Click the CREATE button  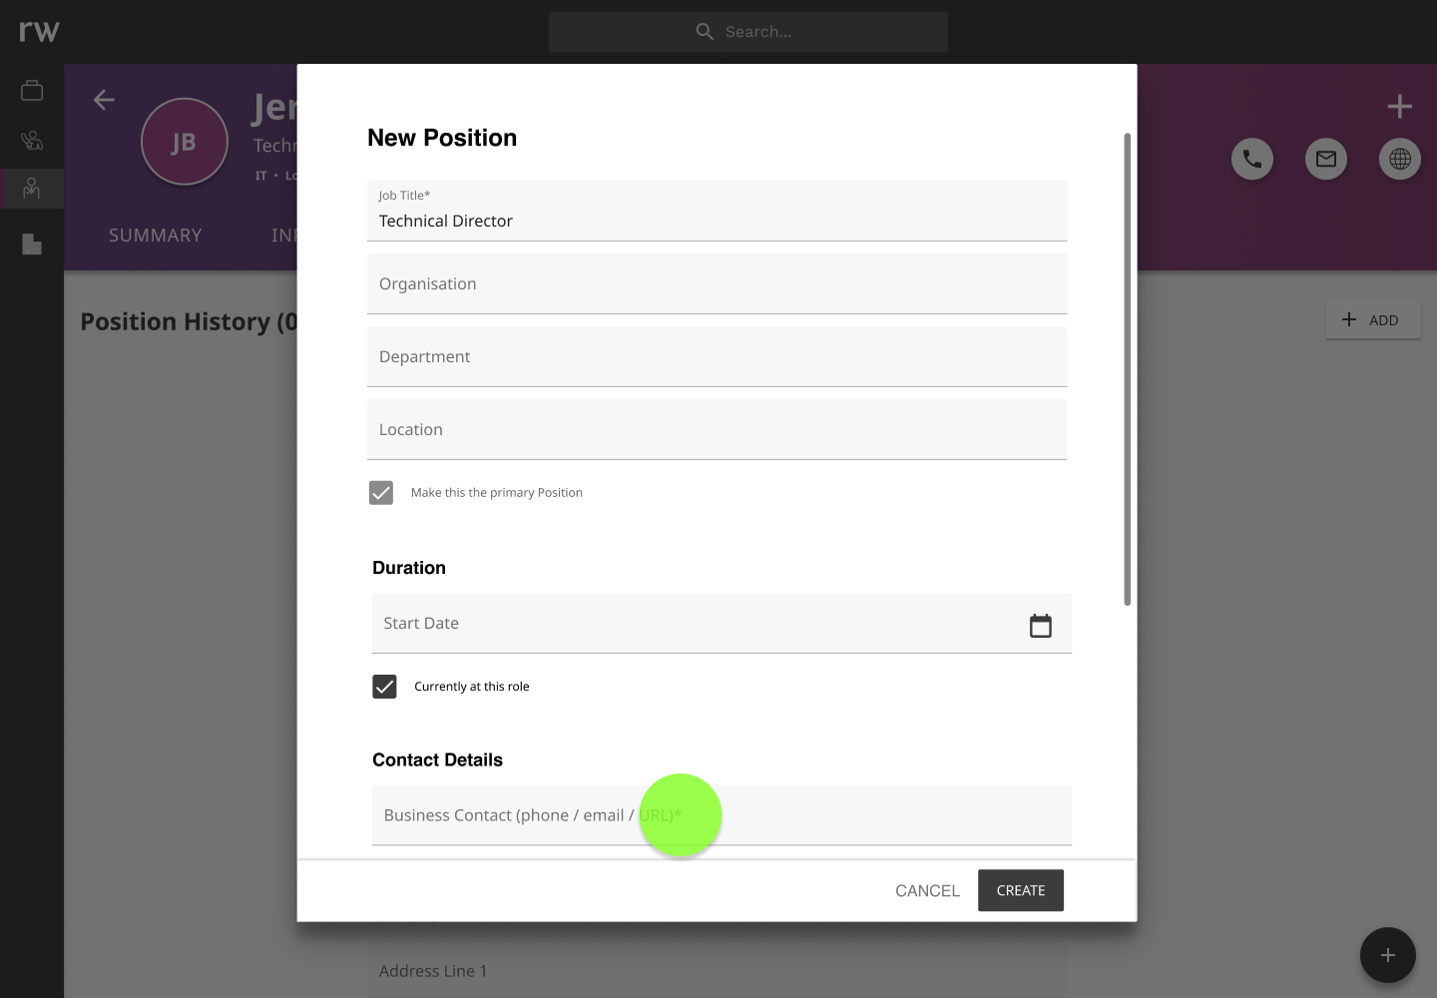(1021, 890)
